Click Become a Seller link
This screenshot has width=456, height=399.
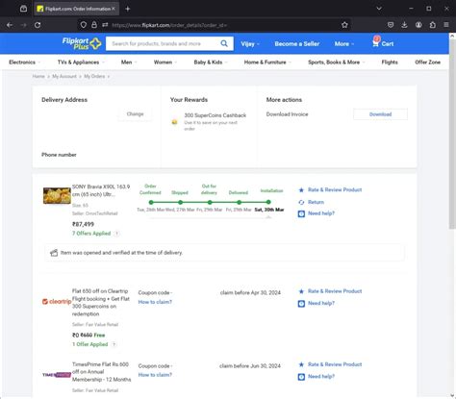pos(297,44)
